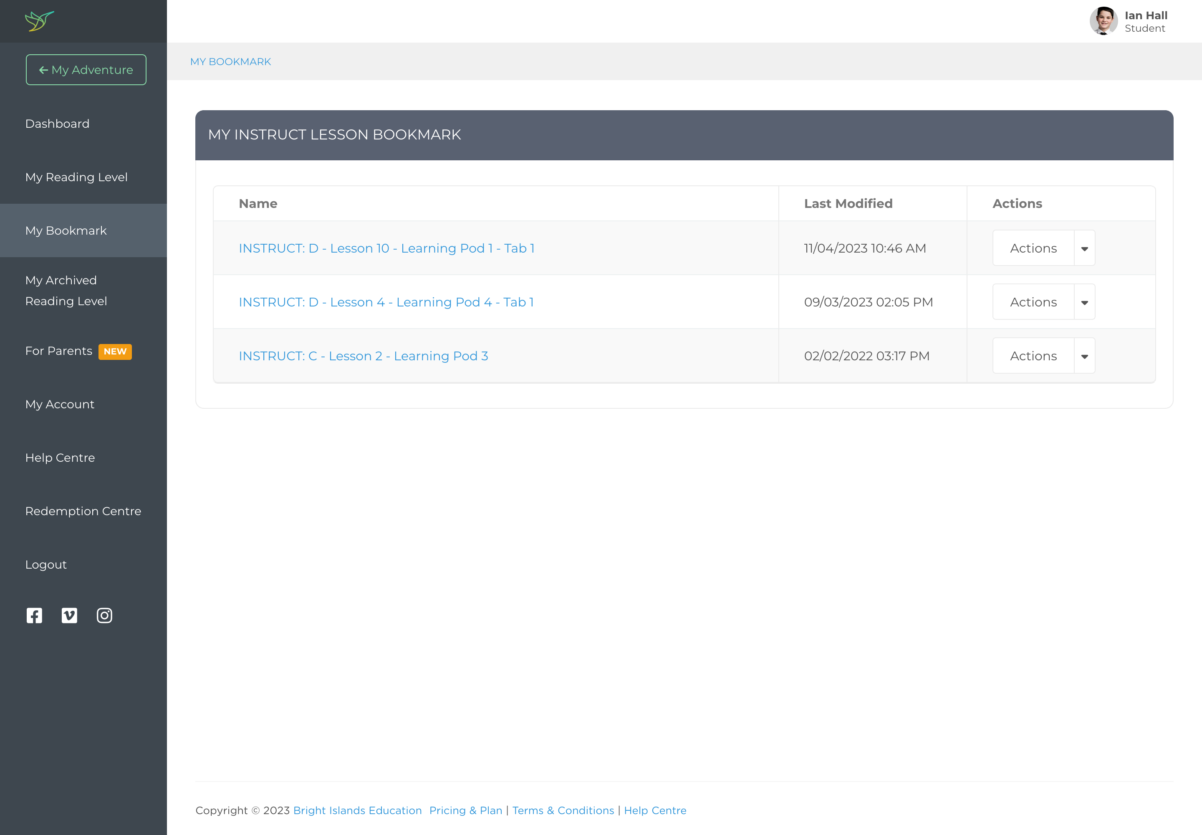Image resolution: width=1202 pixels, height=835 pixels.
Task: Click MY BOOKMARK breadcrumb
Action: coord(231,62)
